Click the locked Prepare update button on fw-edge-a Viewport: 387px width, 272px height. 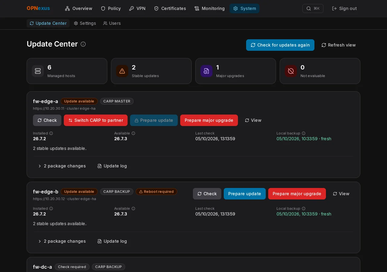pos(154,120)
